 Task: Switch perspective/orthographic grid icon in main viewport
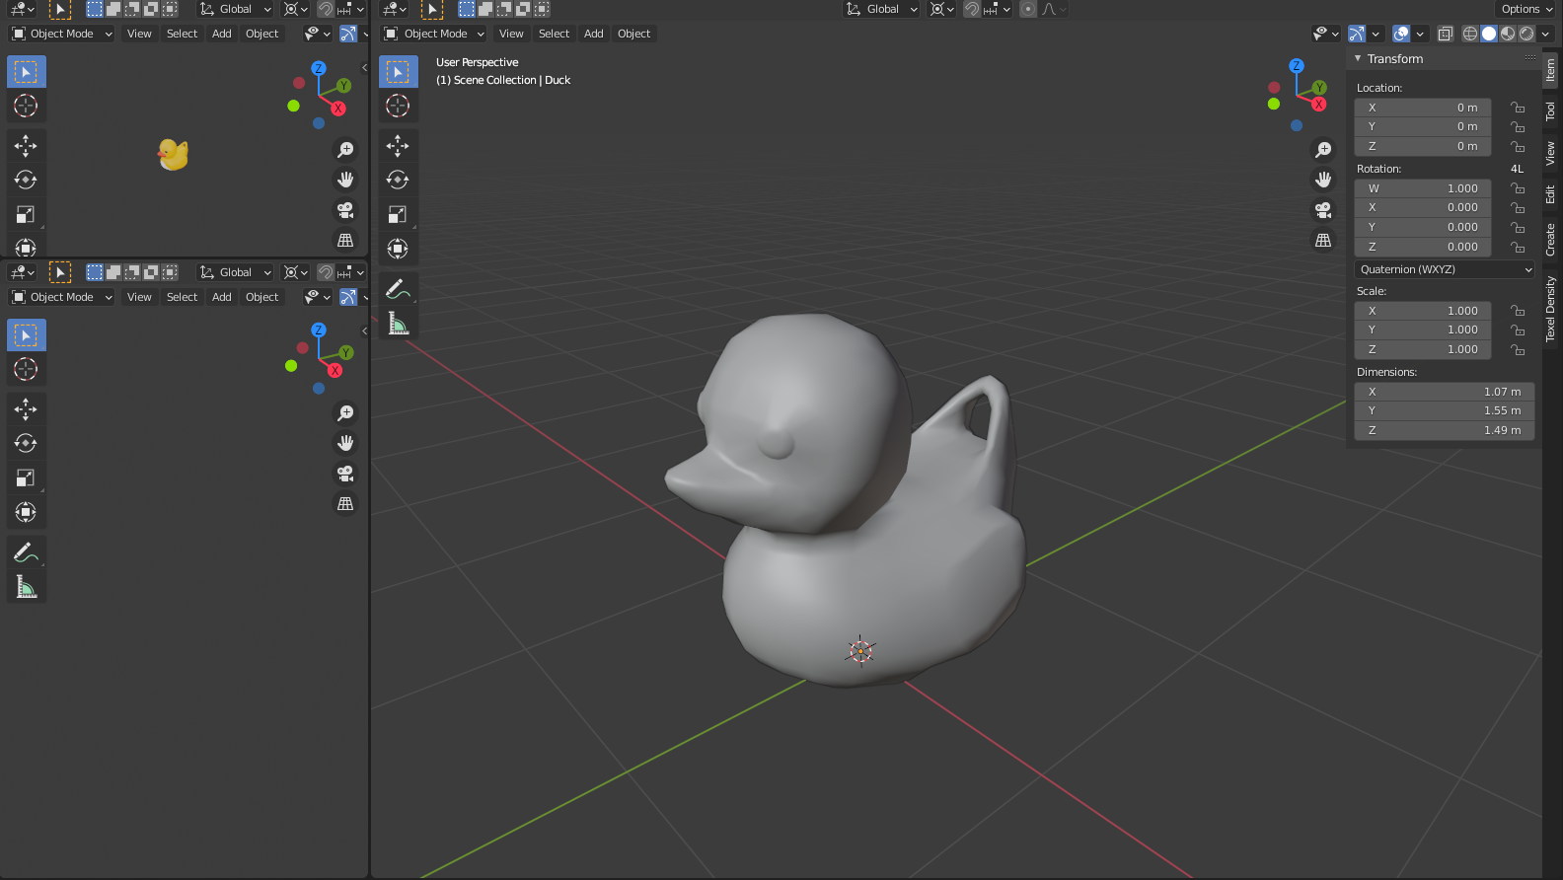click(1323, 241)
